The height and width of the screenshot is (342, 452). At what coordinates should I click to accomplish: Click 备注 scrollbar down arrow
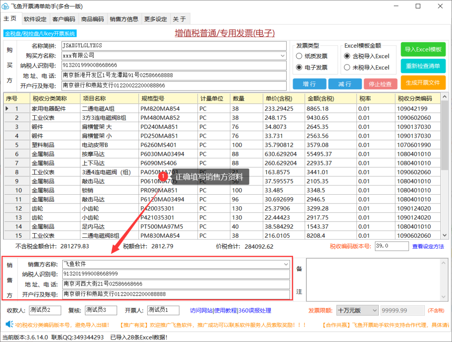[x=443, y=297]
